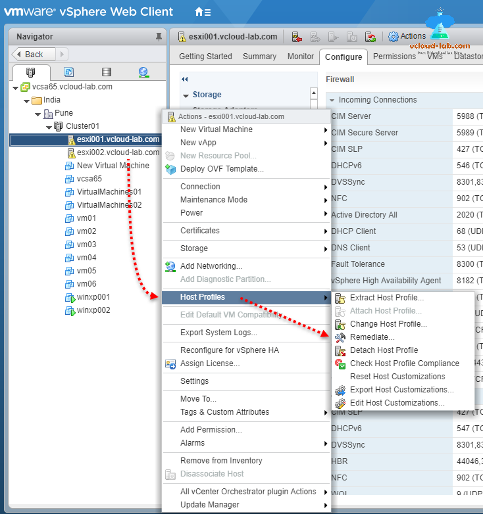
Task: Choose Reset Host Customizations
Action: 403,377
